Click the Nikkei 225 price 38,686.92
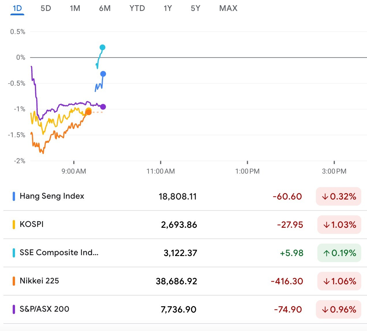Viewport: 367px width, 331px height. (x=176, y=281)
